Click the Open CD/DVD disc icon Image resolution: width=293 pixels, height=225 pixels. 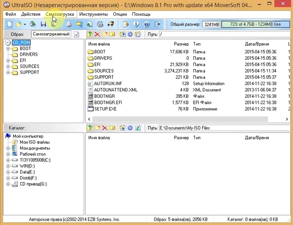click(33, 24)
